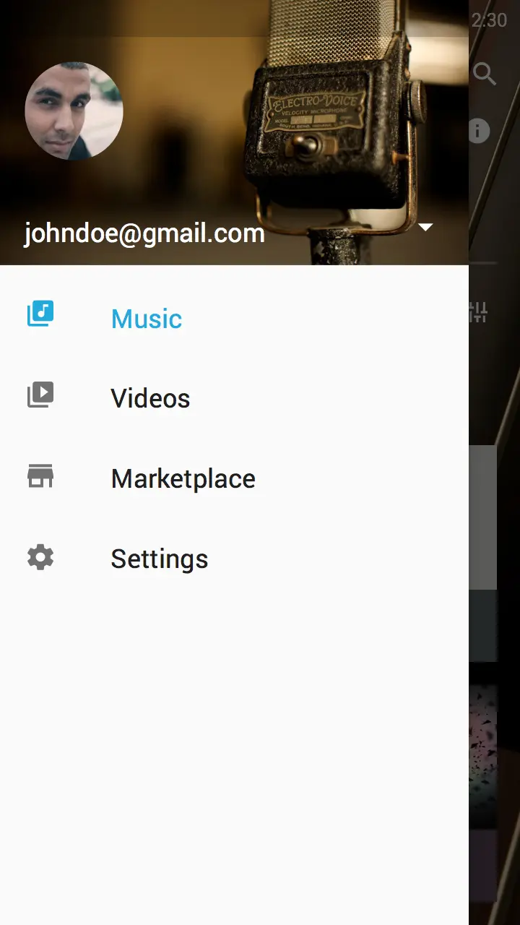Tap the Marketplace storefront icon
The height and width of the screenshot is (925, 520).
(x=40, y=476)
